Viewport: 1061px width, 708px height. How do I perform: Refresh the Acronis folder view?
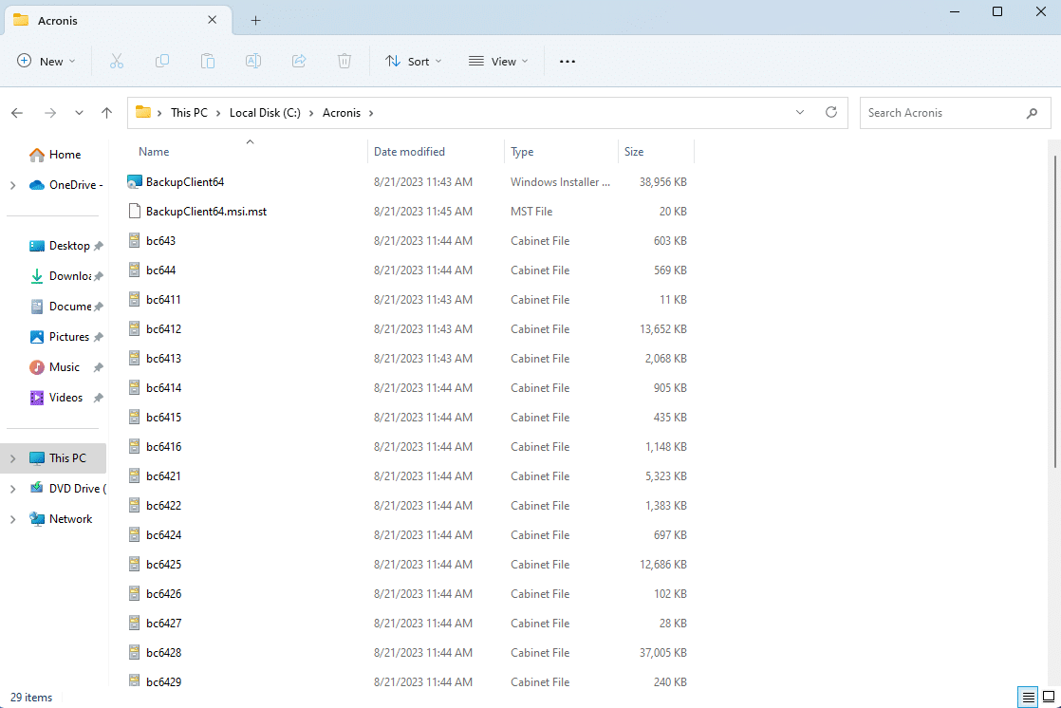pos(830,112)
